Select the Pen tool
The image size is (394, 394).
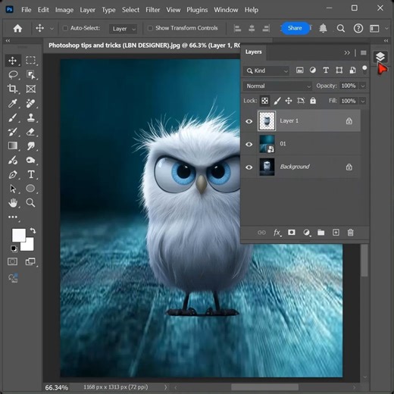[x=13, y=174]
